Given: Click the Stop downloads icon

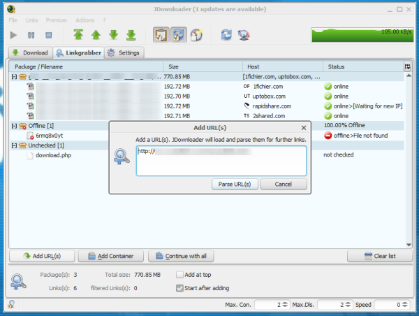Looking at the screenshot, I should point(49,34).
